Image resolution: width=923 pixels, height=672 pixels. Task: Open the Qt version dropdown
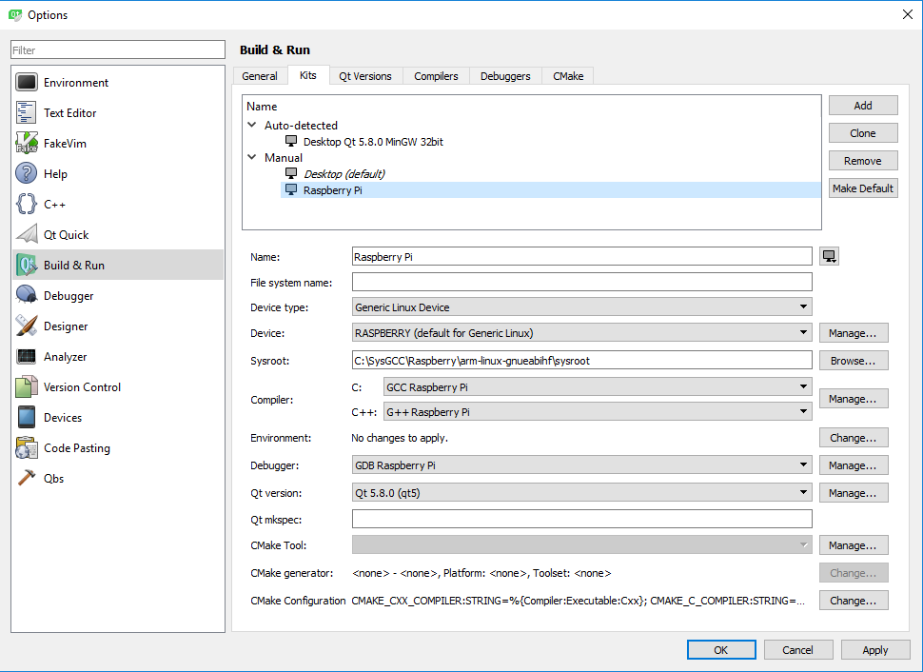[x=581, y=493]
